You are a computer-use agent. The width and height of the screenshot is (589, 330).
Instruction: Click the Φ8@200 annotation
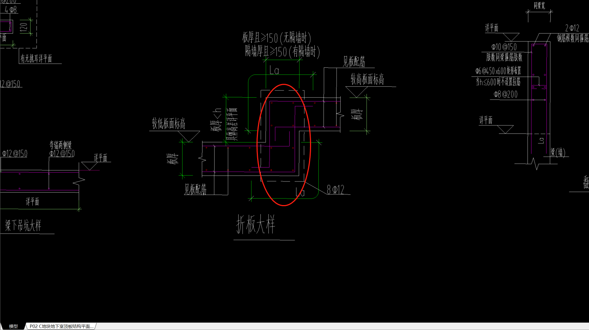point(506,94)
